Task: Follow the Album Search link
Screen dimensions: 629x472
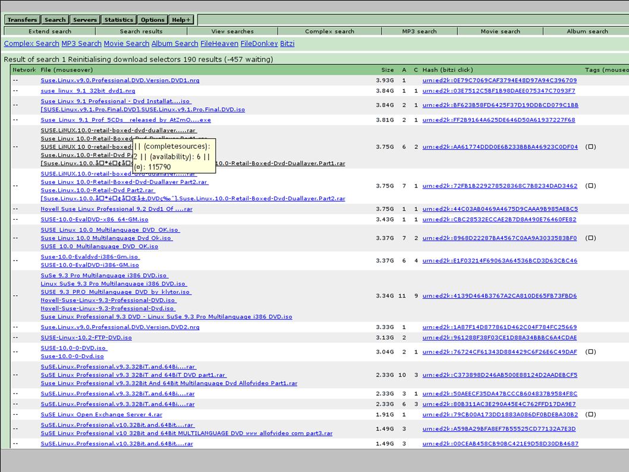Action: (x=175, y=43)
